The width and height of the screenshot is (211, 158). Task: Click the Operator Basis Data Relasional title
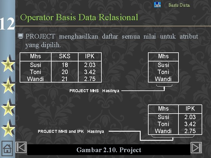(x=79, y=17)
